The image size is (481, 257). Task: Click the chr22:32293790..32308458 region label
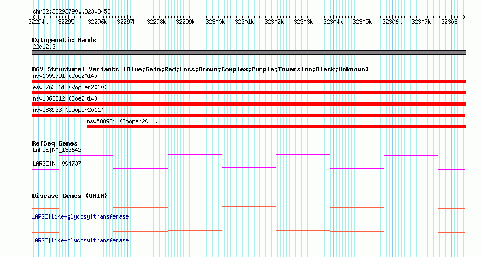[x=71, y=12]
